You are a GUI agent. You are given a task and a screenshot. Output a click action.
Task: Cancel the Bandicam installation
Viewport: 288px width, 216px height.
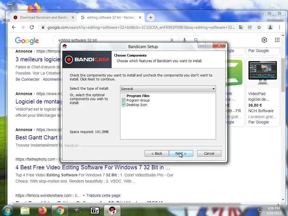point(209,153)
